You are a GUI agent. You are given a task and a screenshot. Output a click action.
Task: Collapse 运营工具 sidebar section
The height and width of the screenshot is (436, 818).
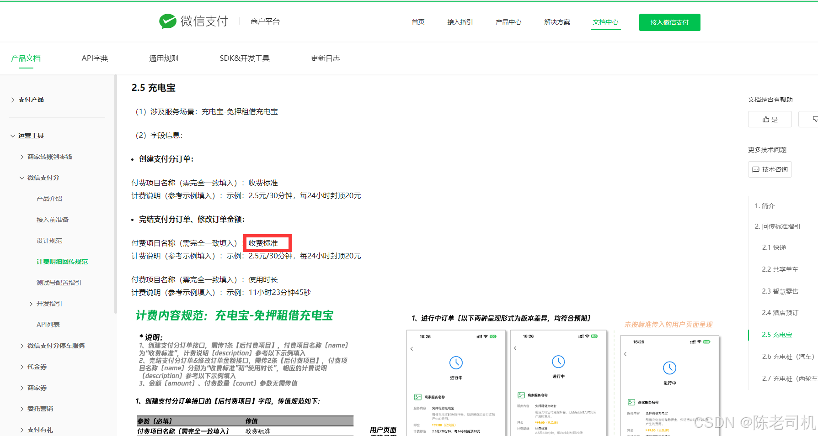27,136
